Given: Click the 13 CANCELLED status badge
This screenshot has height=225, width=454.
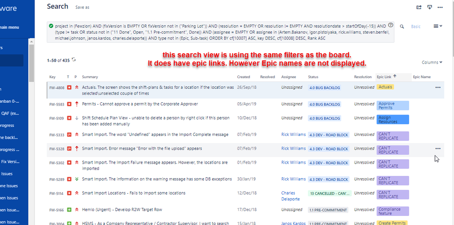Looking at the screenshot, I should click(329, 194).
